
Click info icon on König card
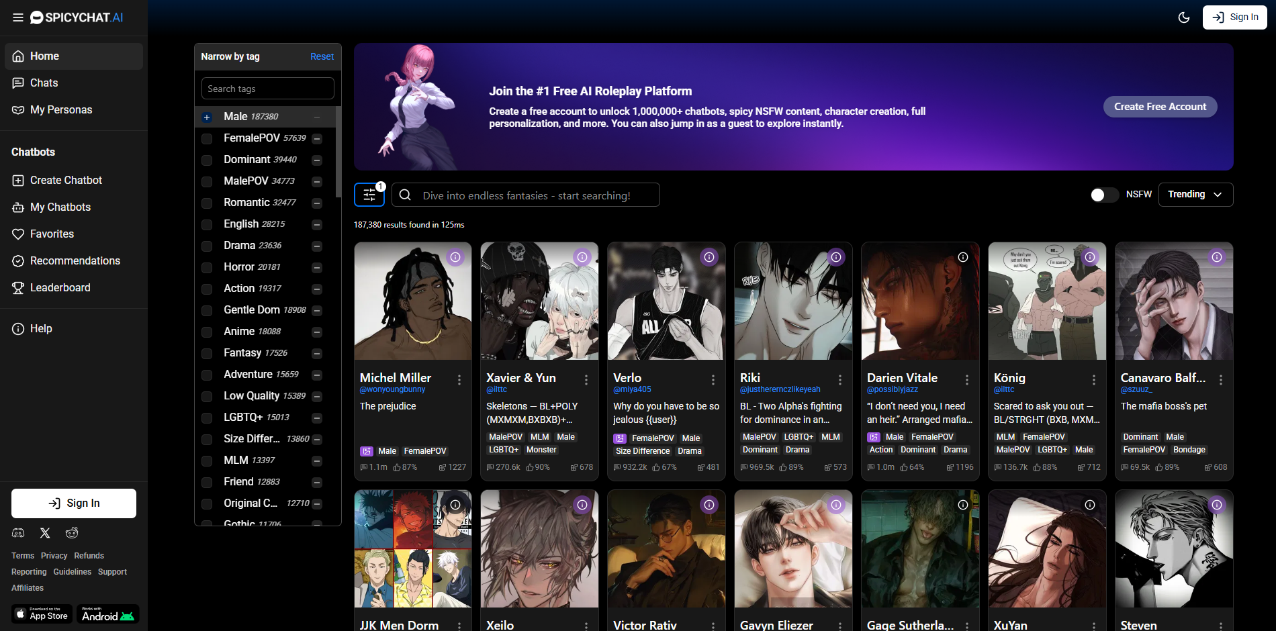point(1090,257)
